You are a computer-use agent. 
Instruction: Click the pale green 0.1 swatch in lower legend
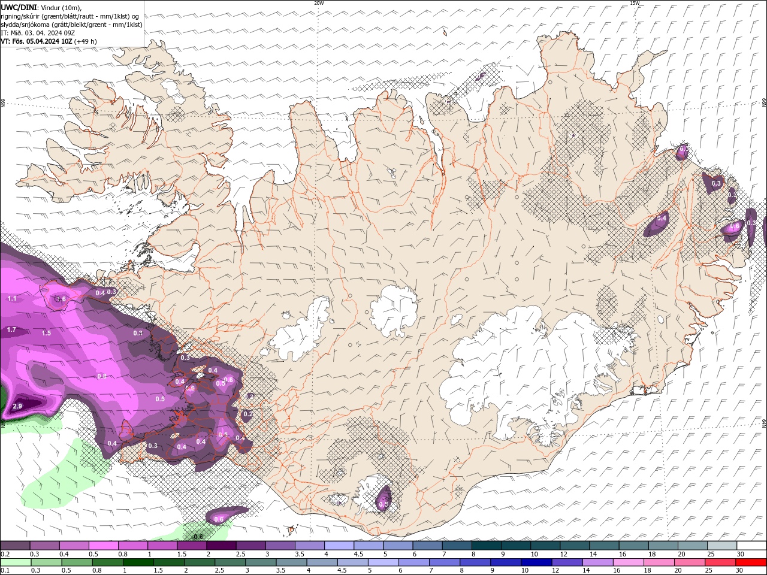(16, 562)
